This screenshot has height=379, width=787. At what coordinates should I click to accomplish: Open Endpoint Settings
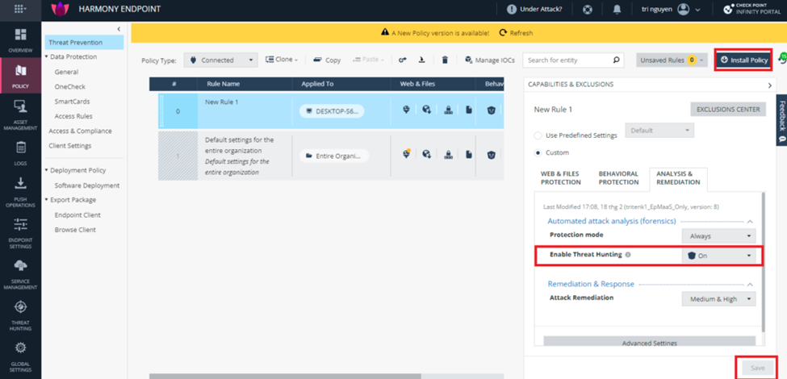pos(20,233)
